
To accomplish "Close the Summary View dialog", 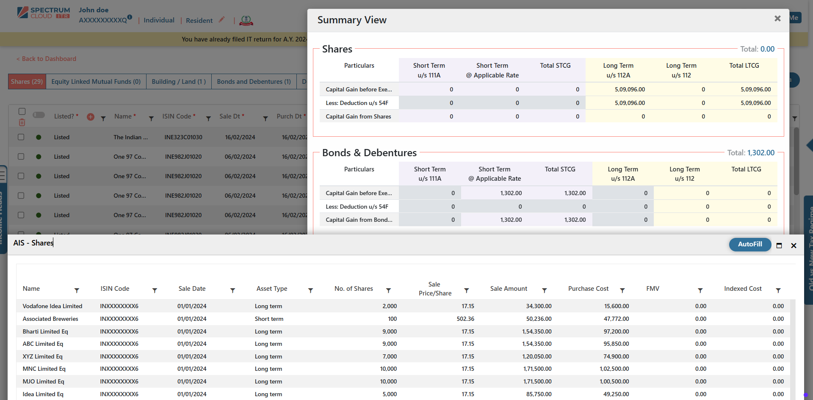I will point(777,19).
